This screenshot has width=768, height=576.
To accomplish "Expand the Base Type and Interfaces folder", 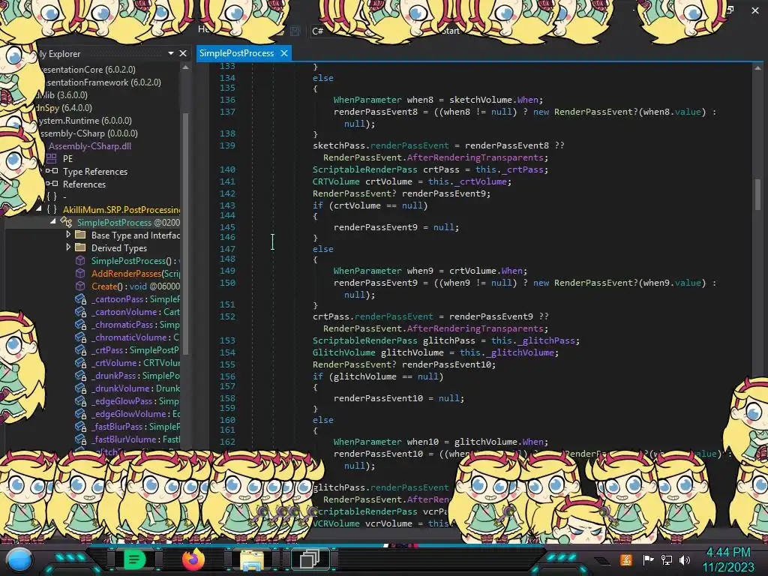I will (68, 235).
